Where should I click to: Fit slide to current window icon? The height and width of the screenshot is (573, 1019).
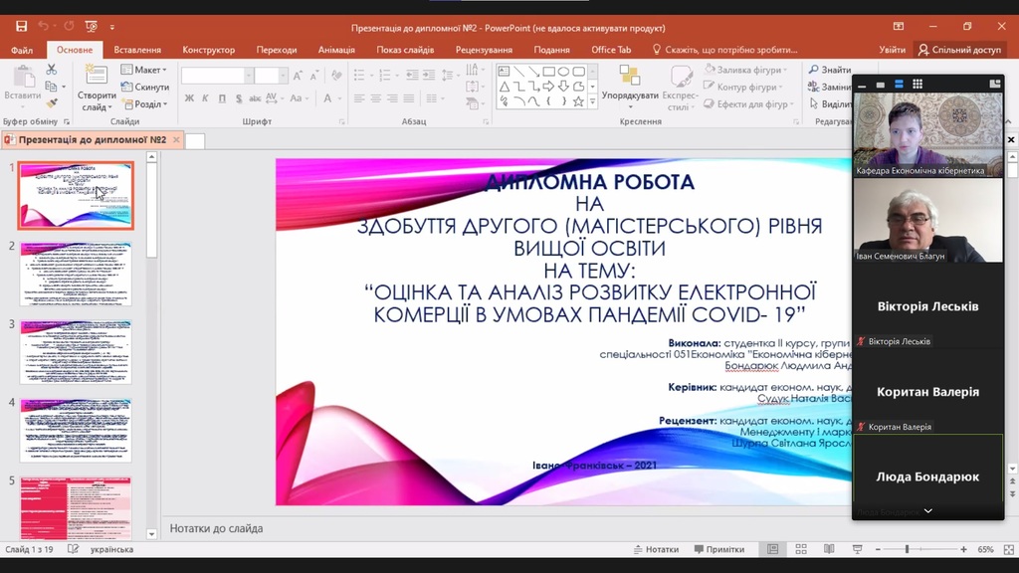[1006, 549]
